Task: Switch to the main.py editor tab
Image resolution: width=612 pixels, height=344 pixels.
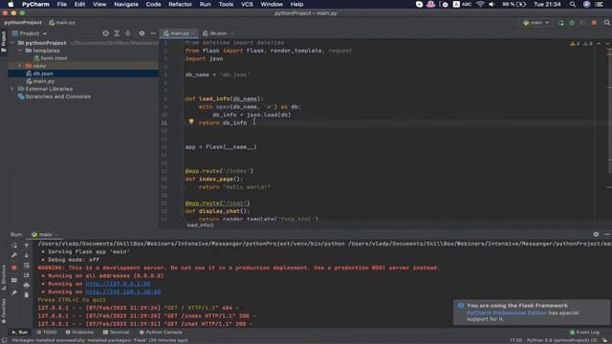Action: tap(179, 33)
